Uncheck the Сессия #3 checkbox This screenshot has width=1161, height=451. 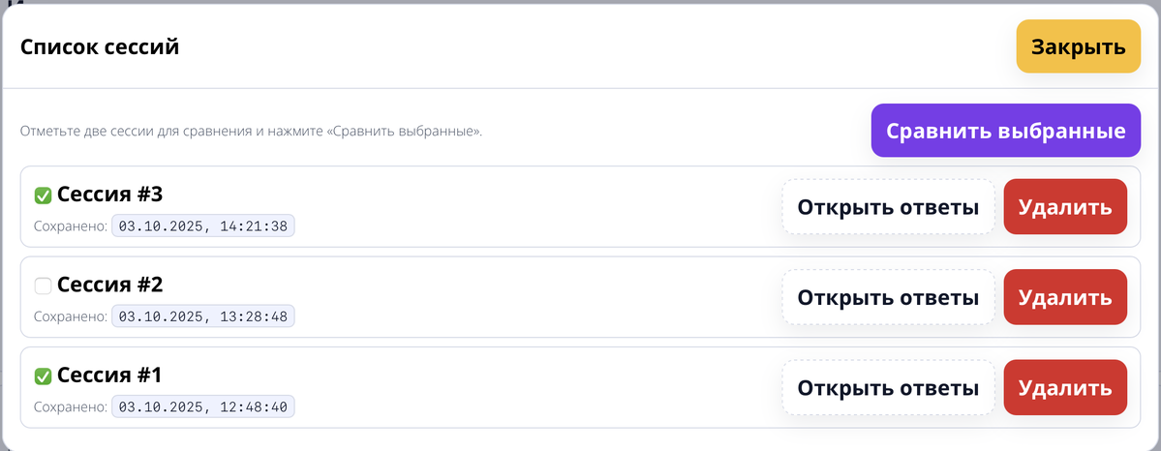click(43, 195)
